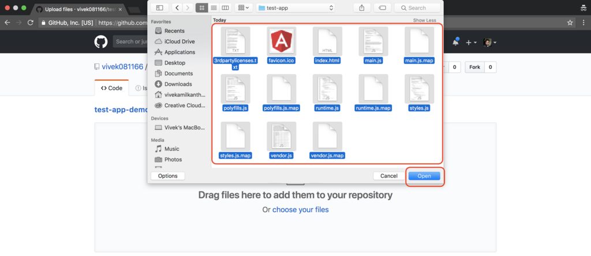Screen dimensions: 591x256
Task: Open the test-app folder path dropdown
Action: 295,7
